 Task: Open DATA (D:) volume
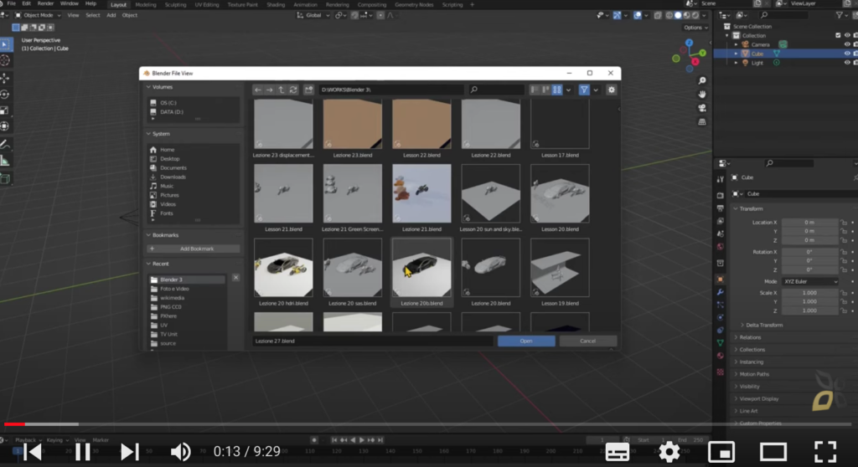click(171, 112)
